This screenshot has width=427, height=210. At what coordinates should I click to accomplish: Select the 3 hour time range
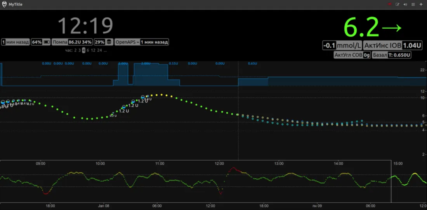(x=80, y=50)
